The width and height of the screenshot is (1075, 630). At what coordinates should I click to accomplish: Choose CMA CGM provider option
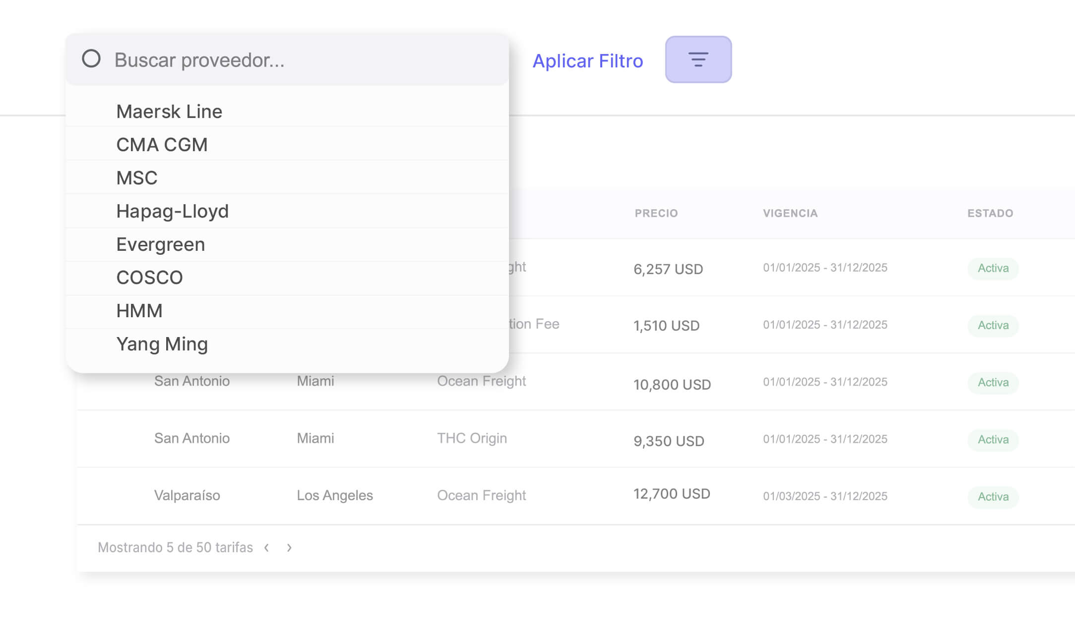click(x=162, y=145)
